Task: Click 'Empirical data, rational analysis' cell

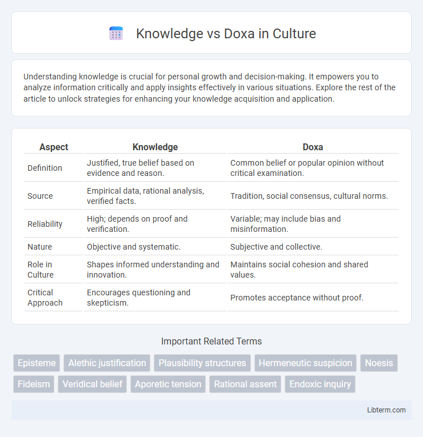Action: tap(155, 196)
